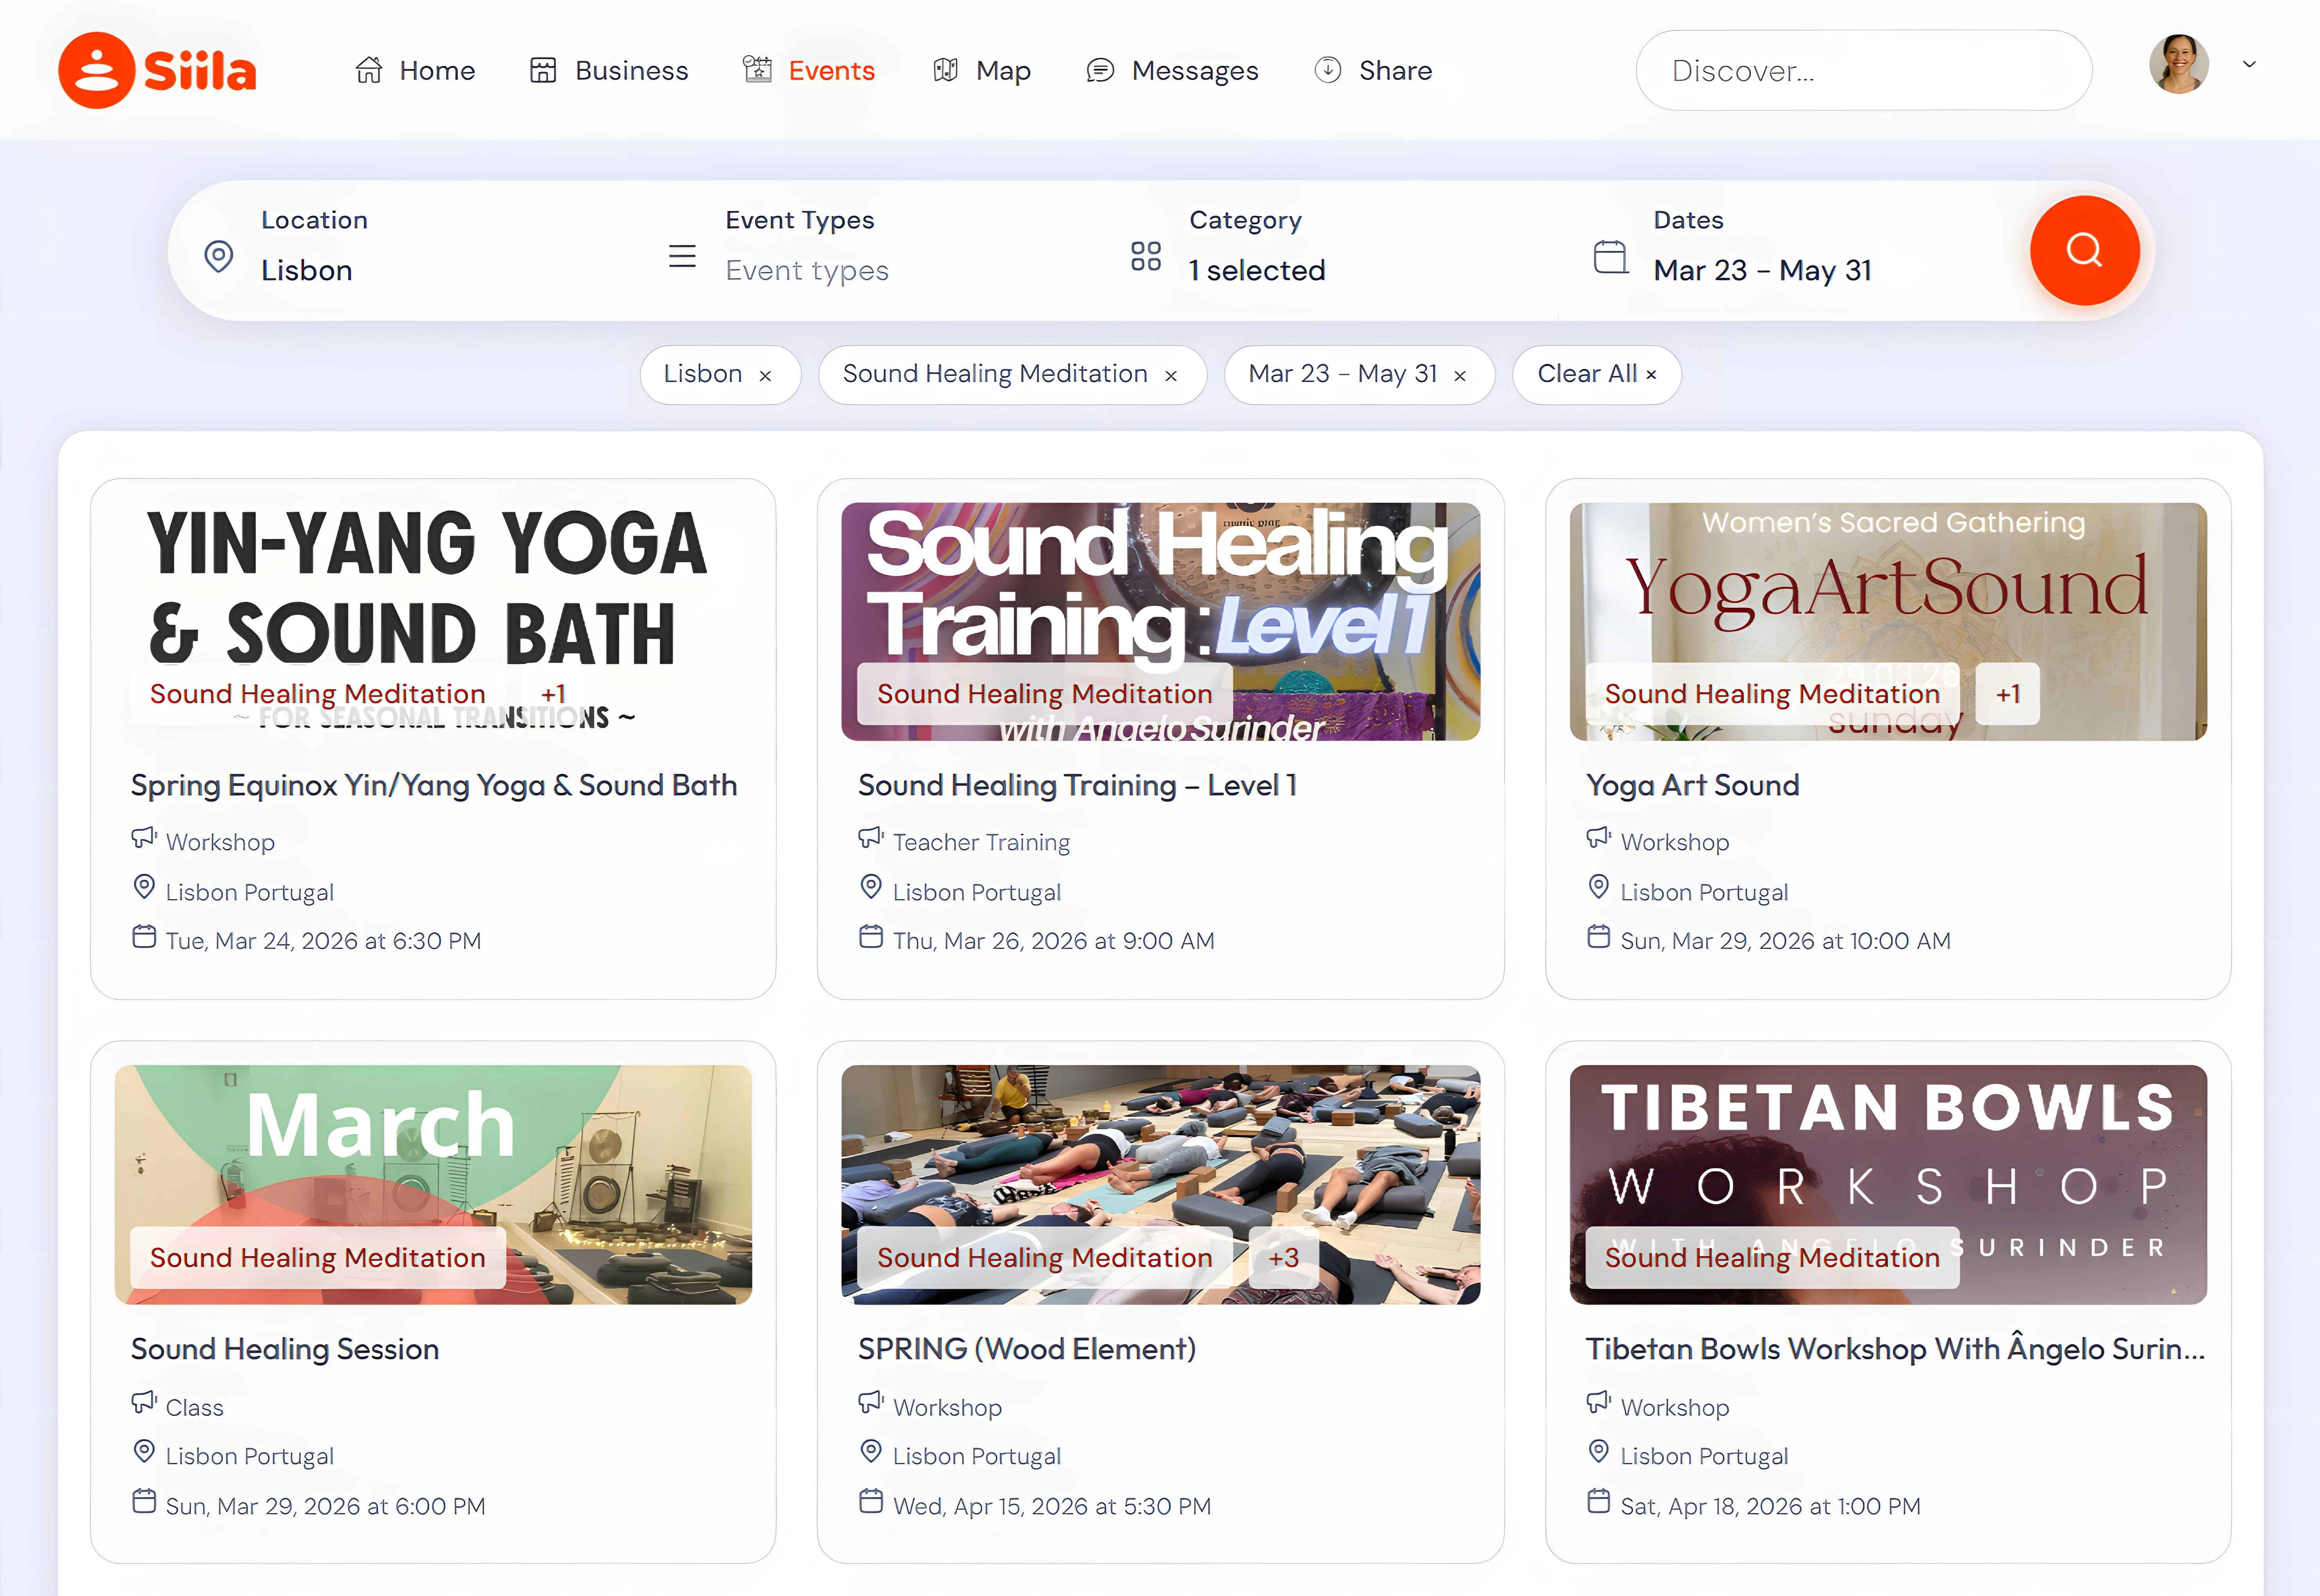Click location pin on Sound Healing Session card
Image resolution: width=2320 pixels, height=1596 pixels.
tap(144, 1452)
